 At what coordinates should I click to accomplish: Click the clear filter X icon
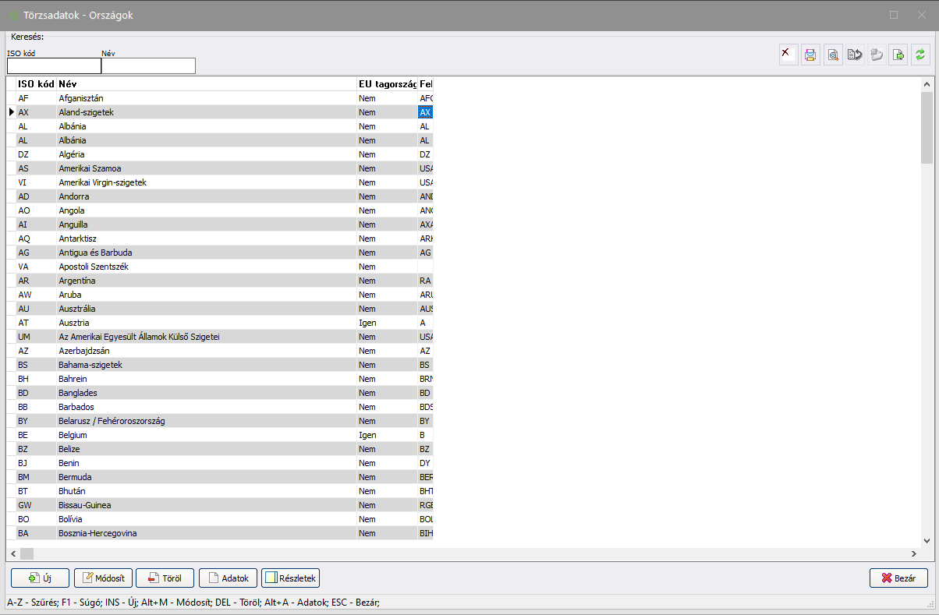788,55
